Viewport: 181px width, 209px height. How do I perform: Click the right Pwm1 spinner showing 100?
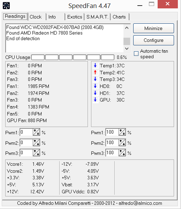[122, 132]
